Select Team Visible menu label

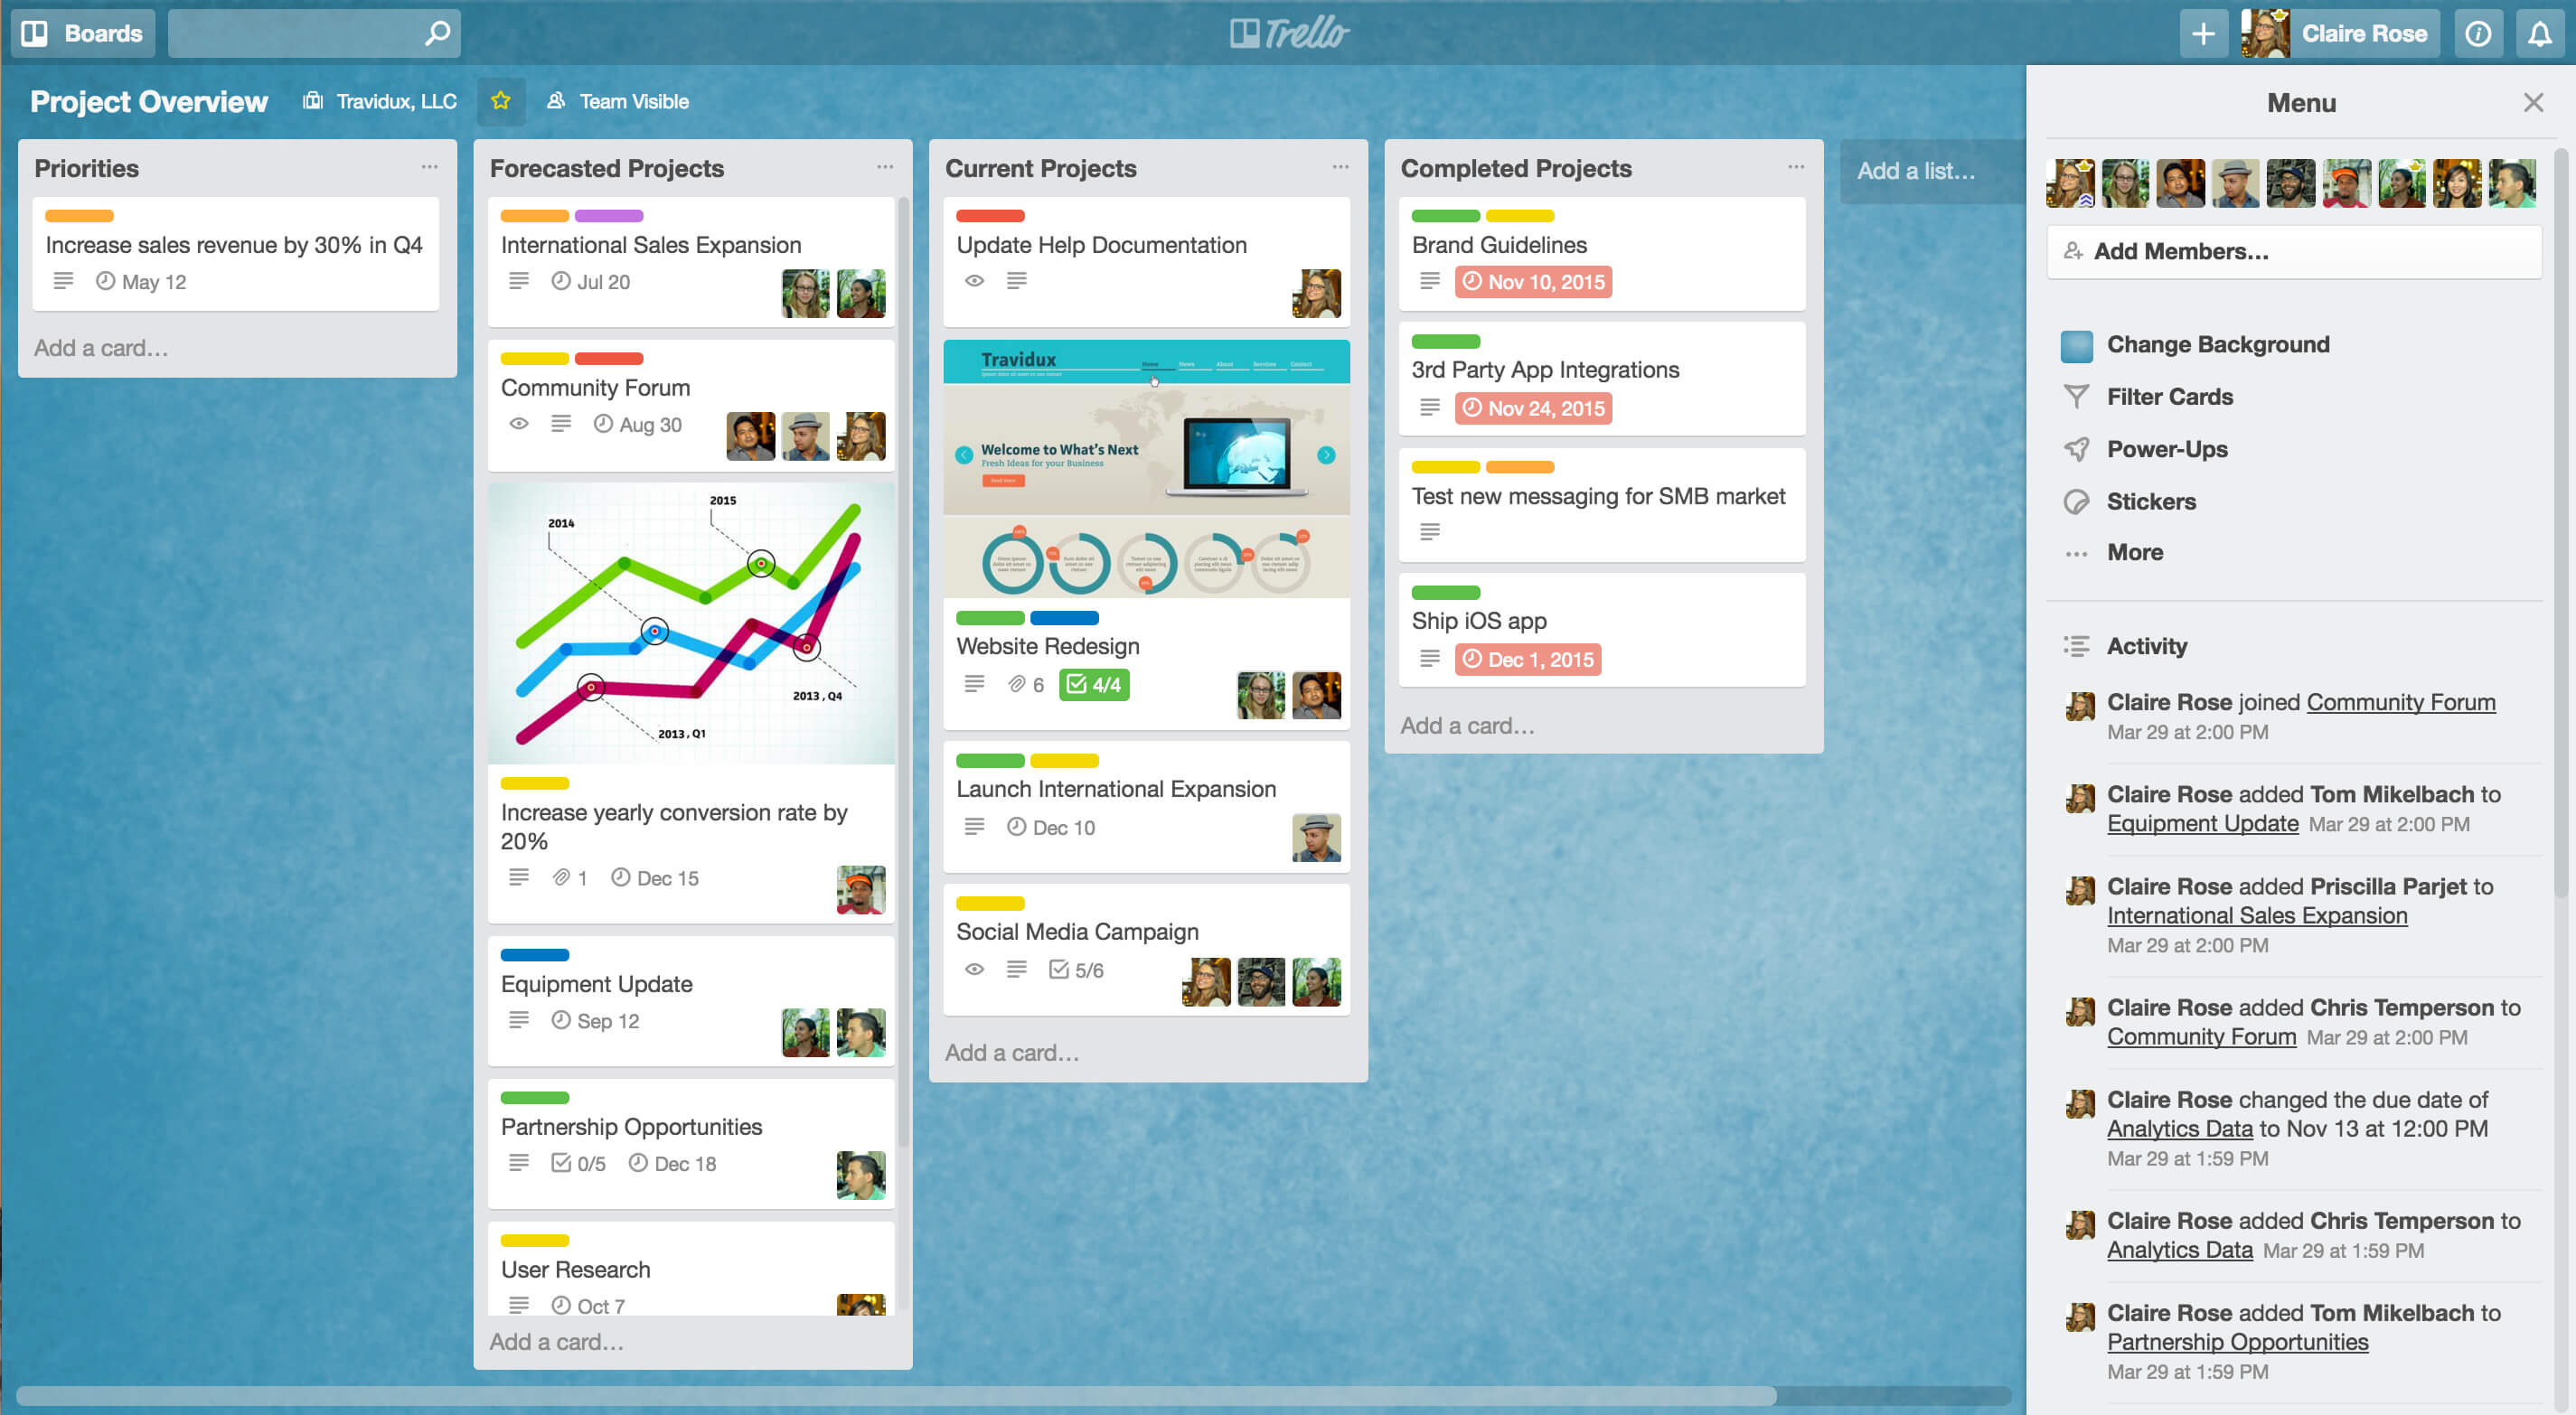click(635, 99)
